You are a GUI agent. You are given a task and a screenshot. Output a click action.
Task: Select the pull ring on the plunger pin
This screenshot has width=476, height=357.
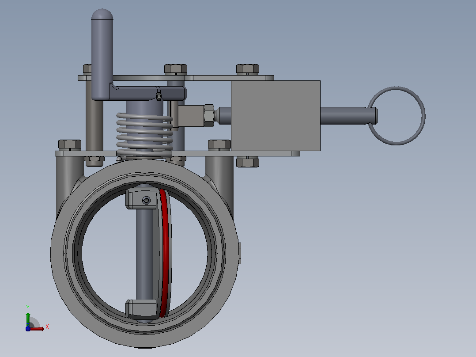click(x=396, y=116)
